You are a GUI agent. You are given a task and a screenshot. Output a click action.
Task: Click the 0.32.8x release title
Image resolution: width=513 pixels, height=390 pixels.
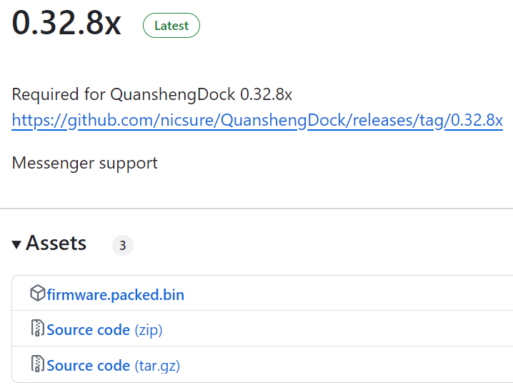(x=66, y=23)
